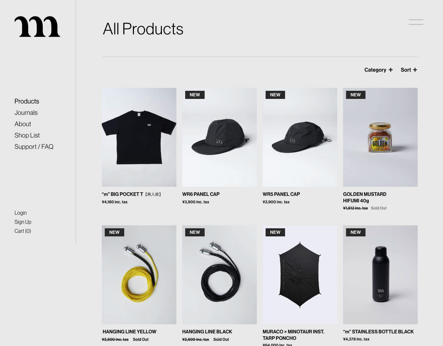This screenshot has width=443, height=346.
Task: Open the HANGING LINE YELLOW product image
Action: pos(139,275)
